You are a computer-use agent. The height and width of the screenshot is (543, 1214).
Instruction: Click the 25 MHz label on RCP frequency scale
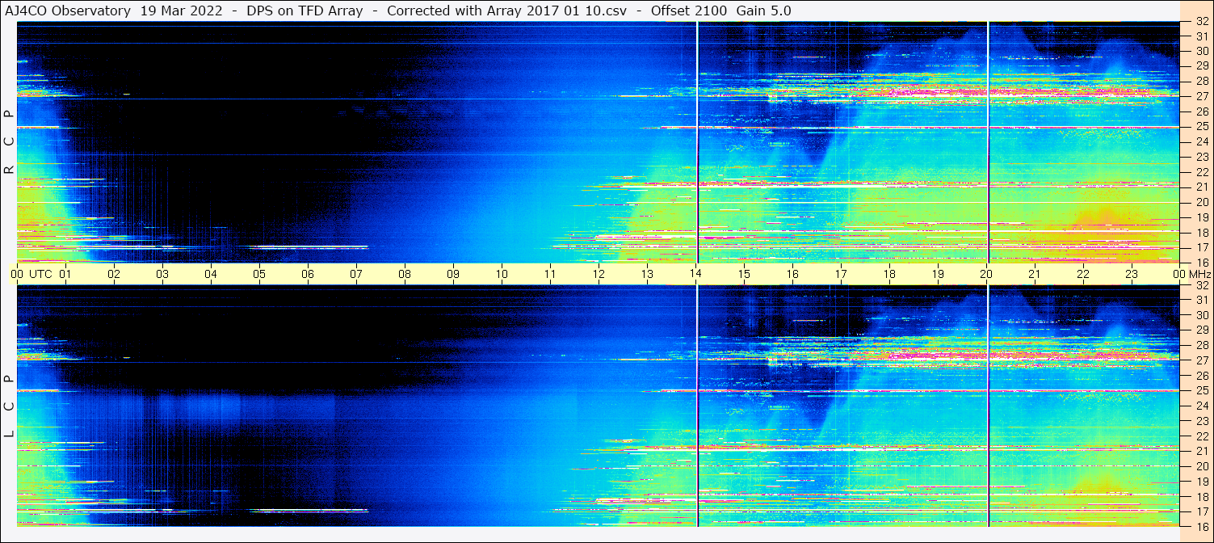(1201, 127)
